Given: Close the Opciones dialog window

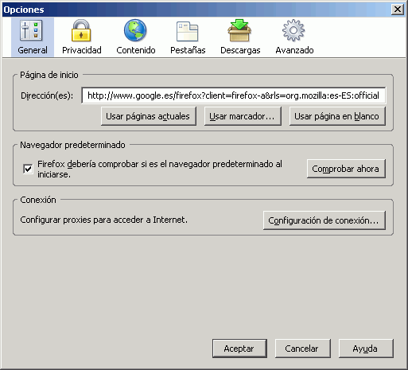Looking at the screenshot, I should (x=398, y=10).
